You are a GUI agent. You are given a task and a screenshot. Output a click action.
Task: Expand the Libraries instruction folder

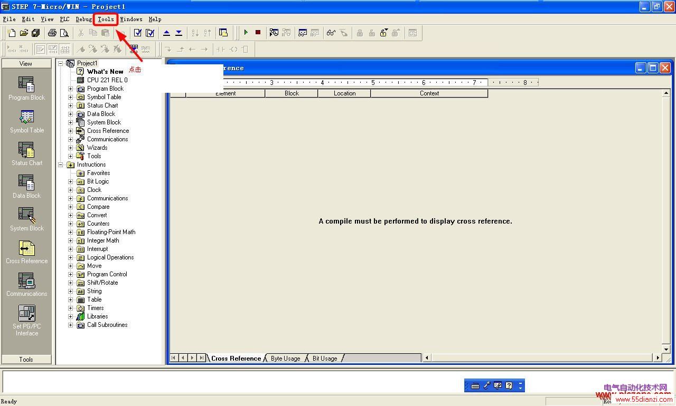point(70,316)
